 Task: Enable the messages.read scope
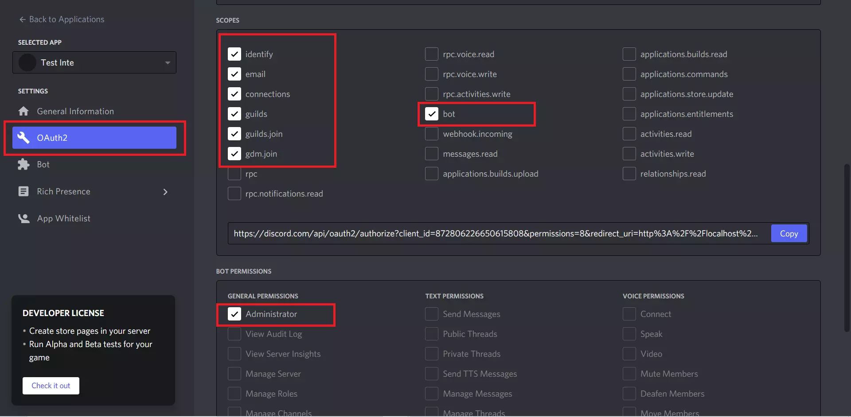[432, 154]
